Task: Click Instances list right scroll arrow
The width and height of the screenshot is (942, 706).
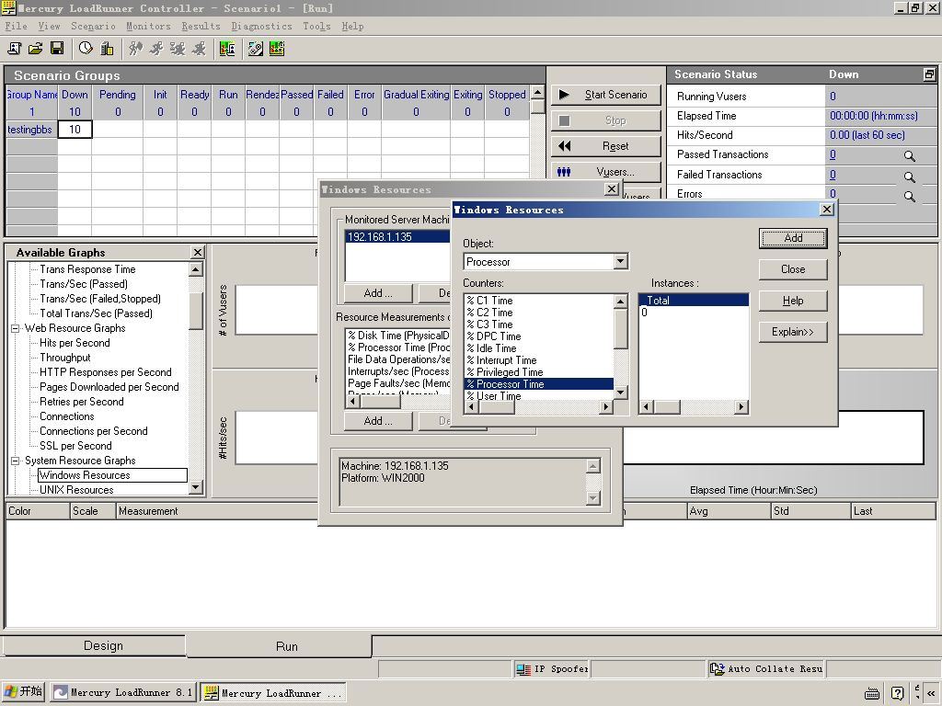Action: pyautogui.click(x=741, y=407)
